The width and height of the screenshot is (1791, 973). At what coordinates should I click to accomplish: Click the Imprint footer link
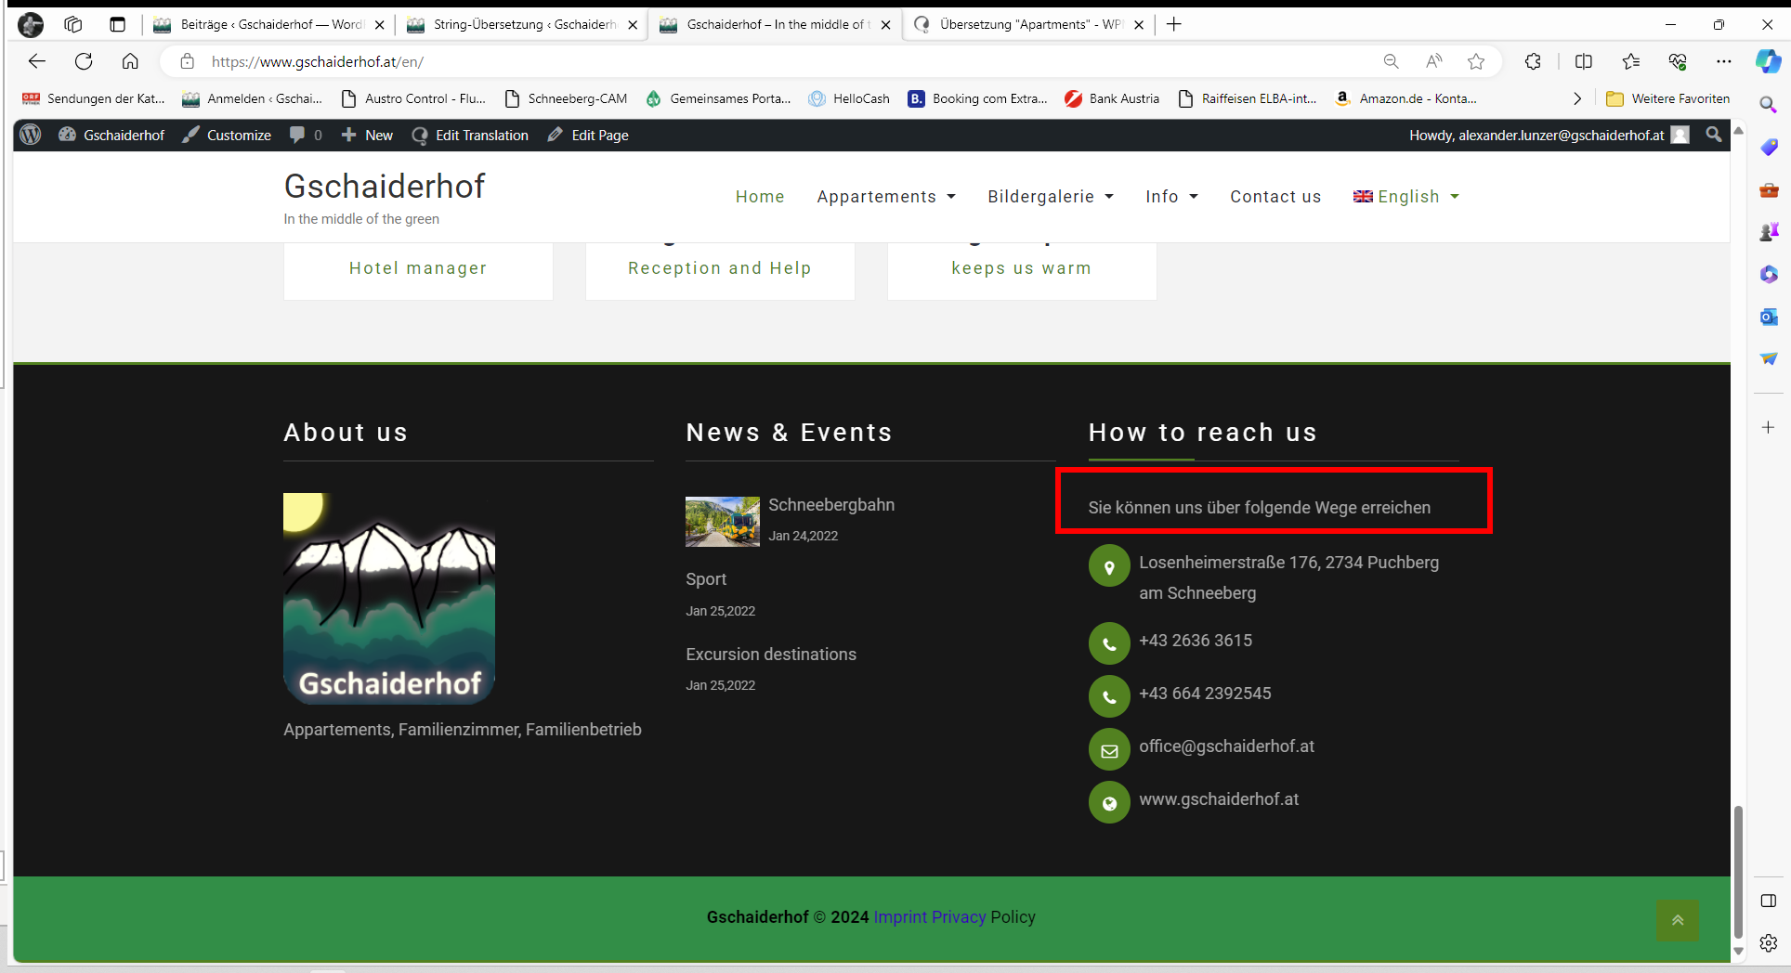tap(899, 917)
